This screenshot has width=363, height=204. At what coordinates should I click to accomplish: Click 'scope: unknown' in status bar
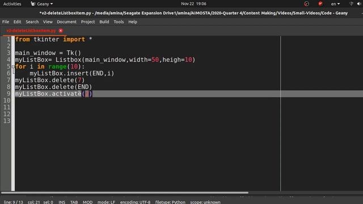pyautogui.click(x=205, y=202)
